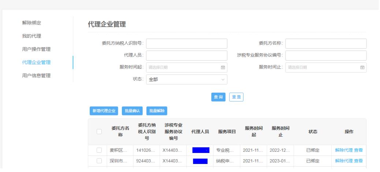Screen dimensions: 380x172
Task: Open the 服务时间起 date picker
Action: 183,67
